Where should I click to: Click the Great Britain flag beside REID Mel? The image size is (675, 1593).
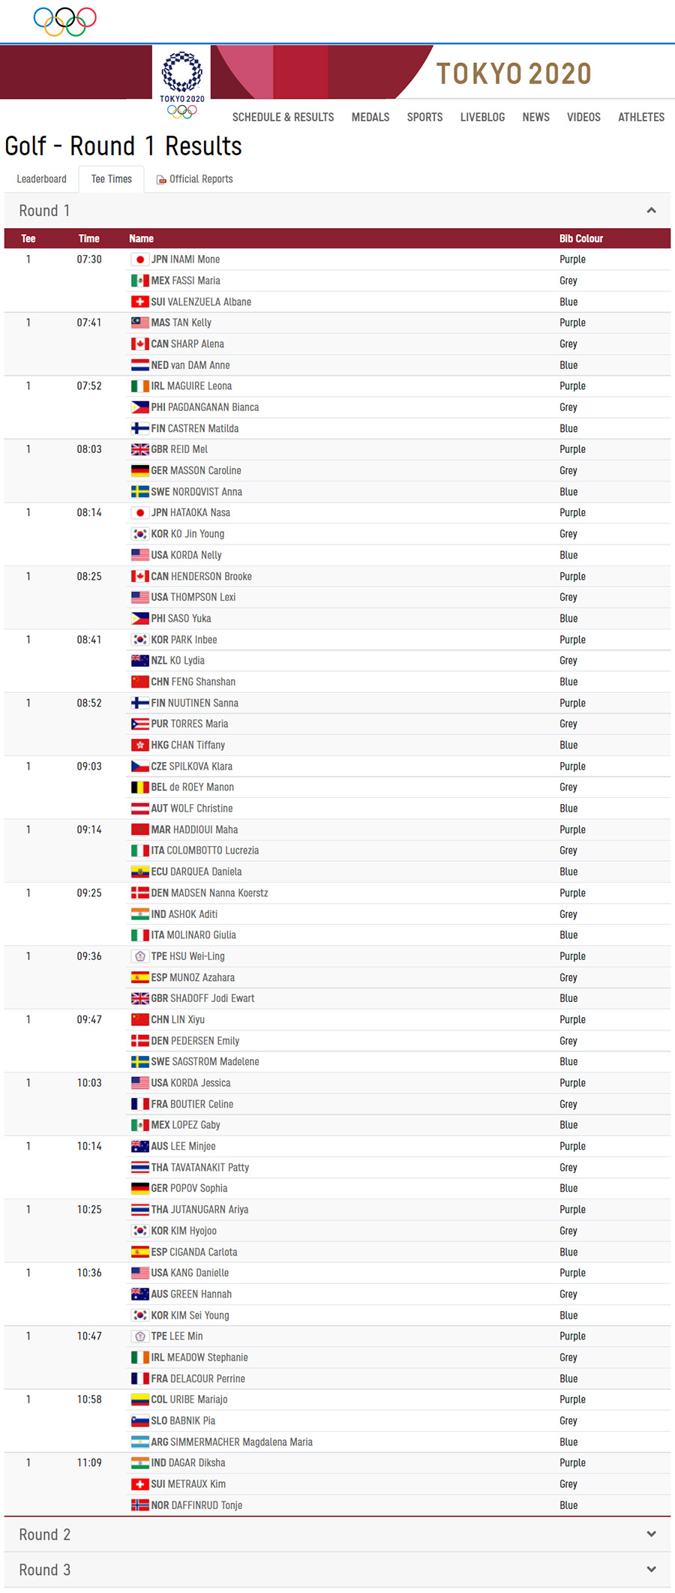tap(139, 449)
